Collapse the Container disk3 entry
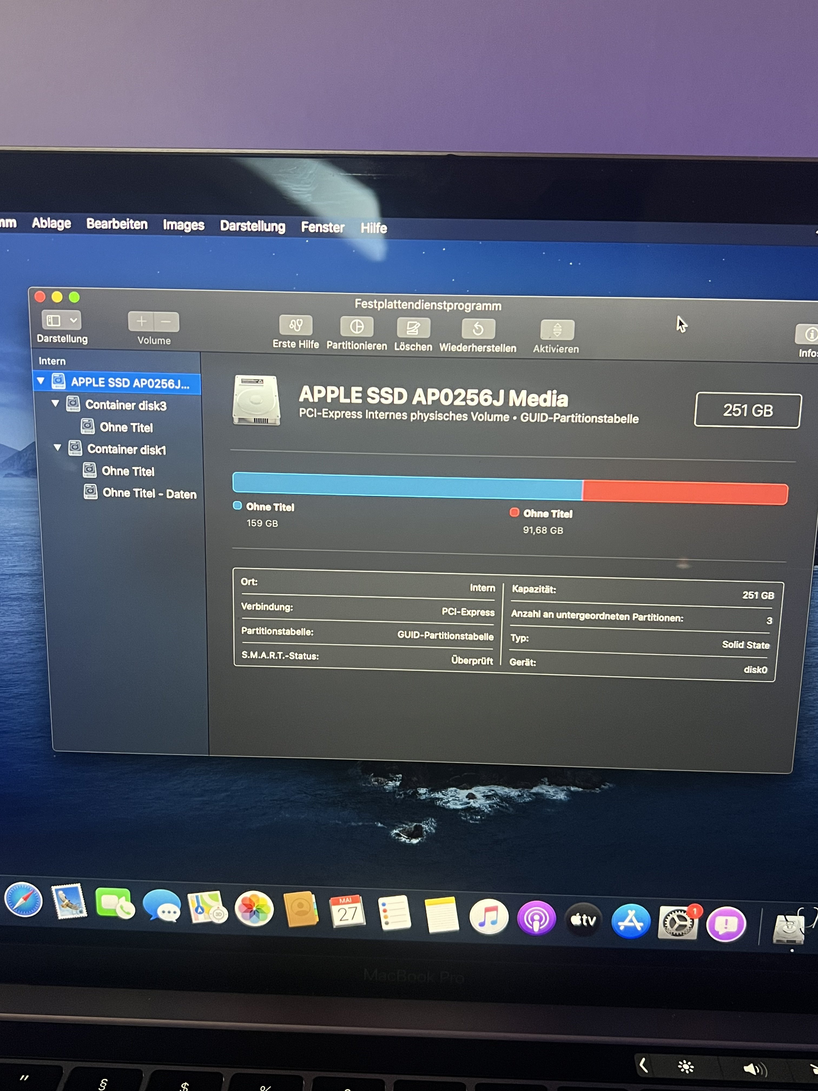Image resolution: width=818 pixels, height=1091 pixels. point(55,403)
